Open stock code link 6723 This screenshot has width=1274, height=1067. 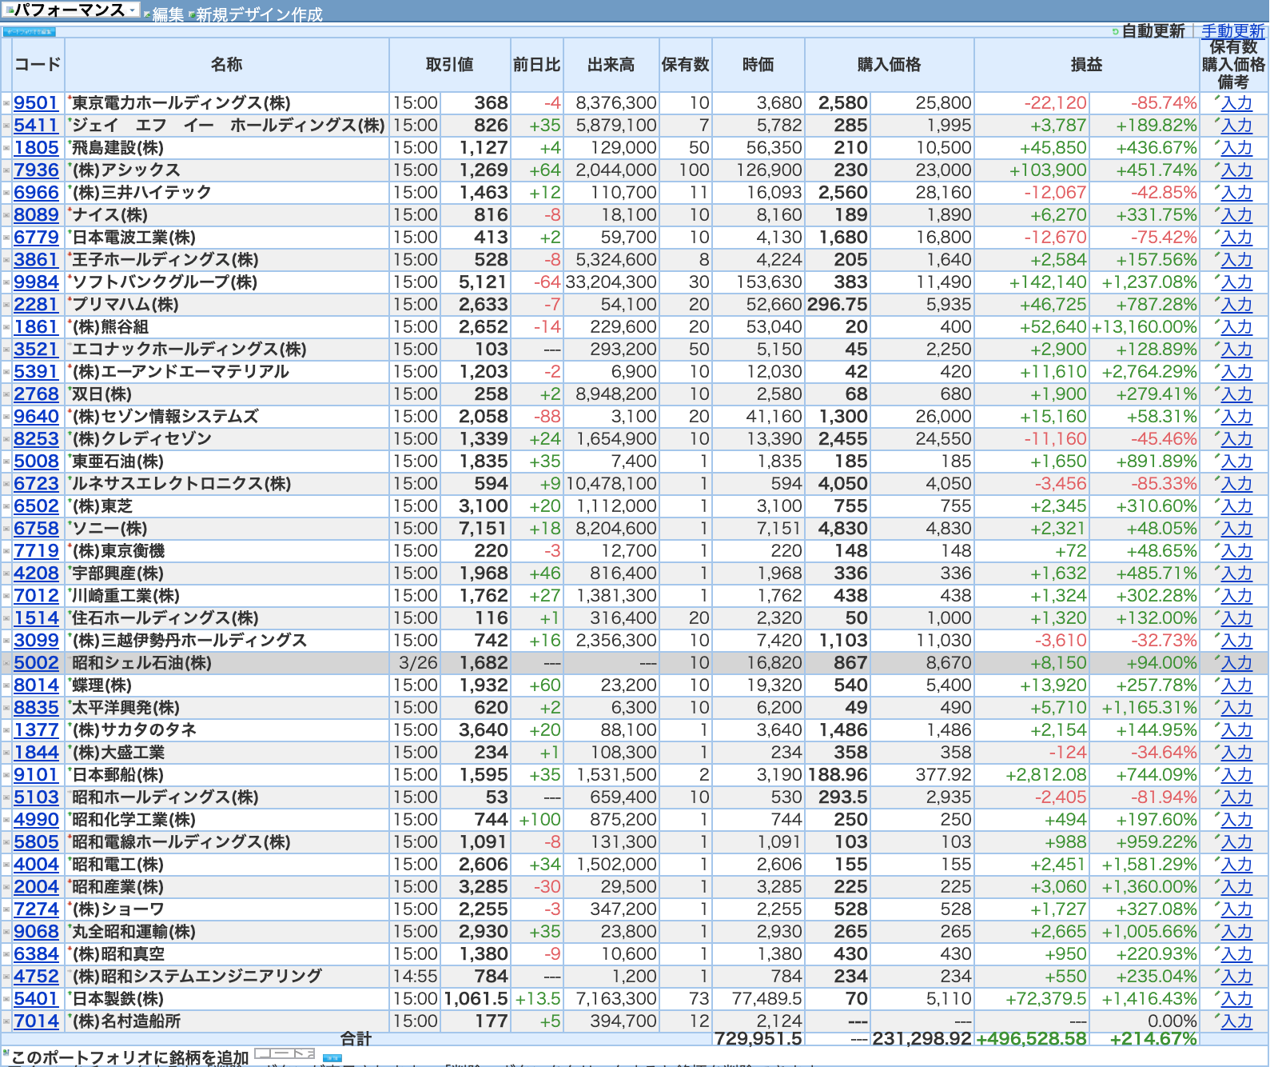[36, 484]
